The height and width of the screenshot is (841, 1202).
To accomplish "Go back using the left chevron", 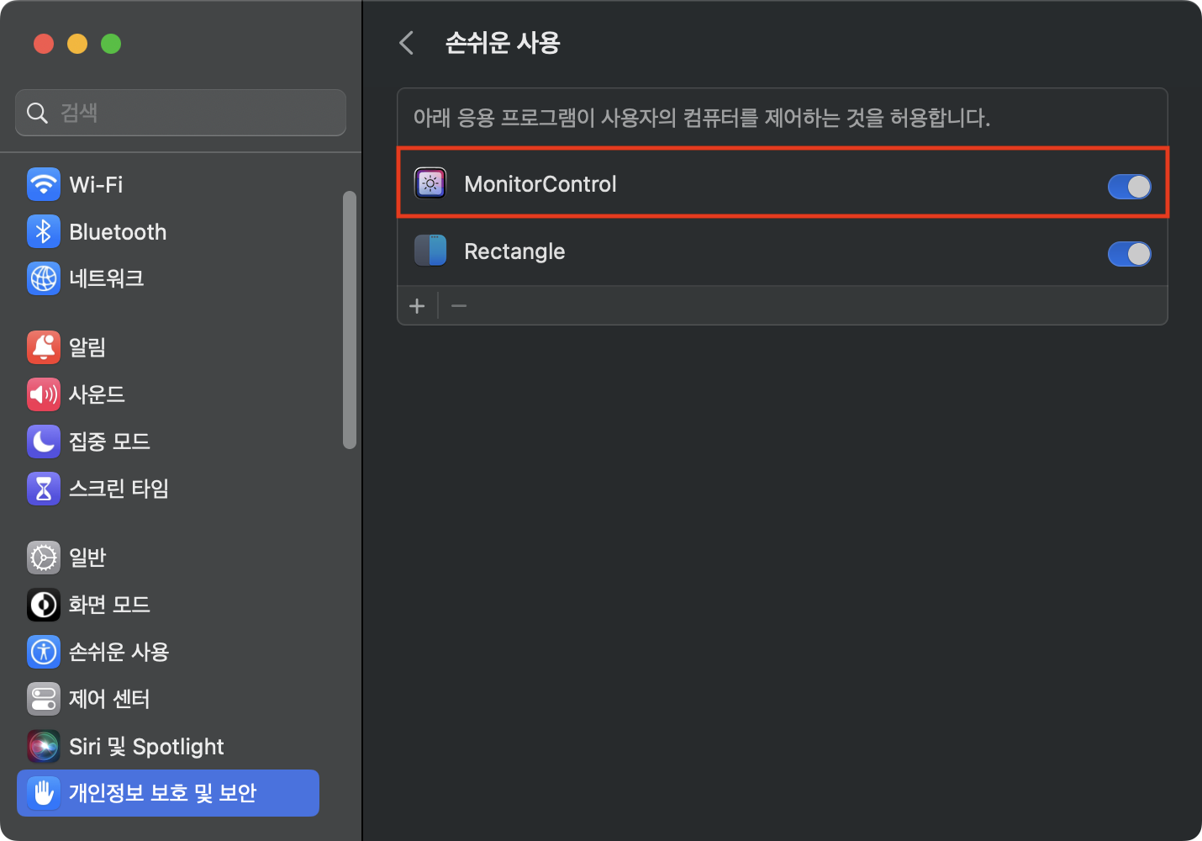I will pos(407,43).
